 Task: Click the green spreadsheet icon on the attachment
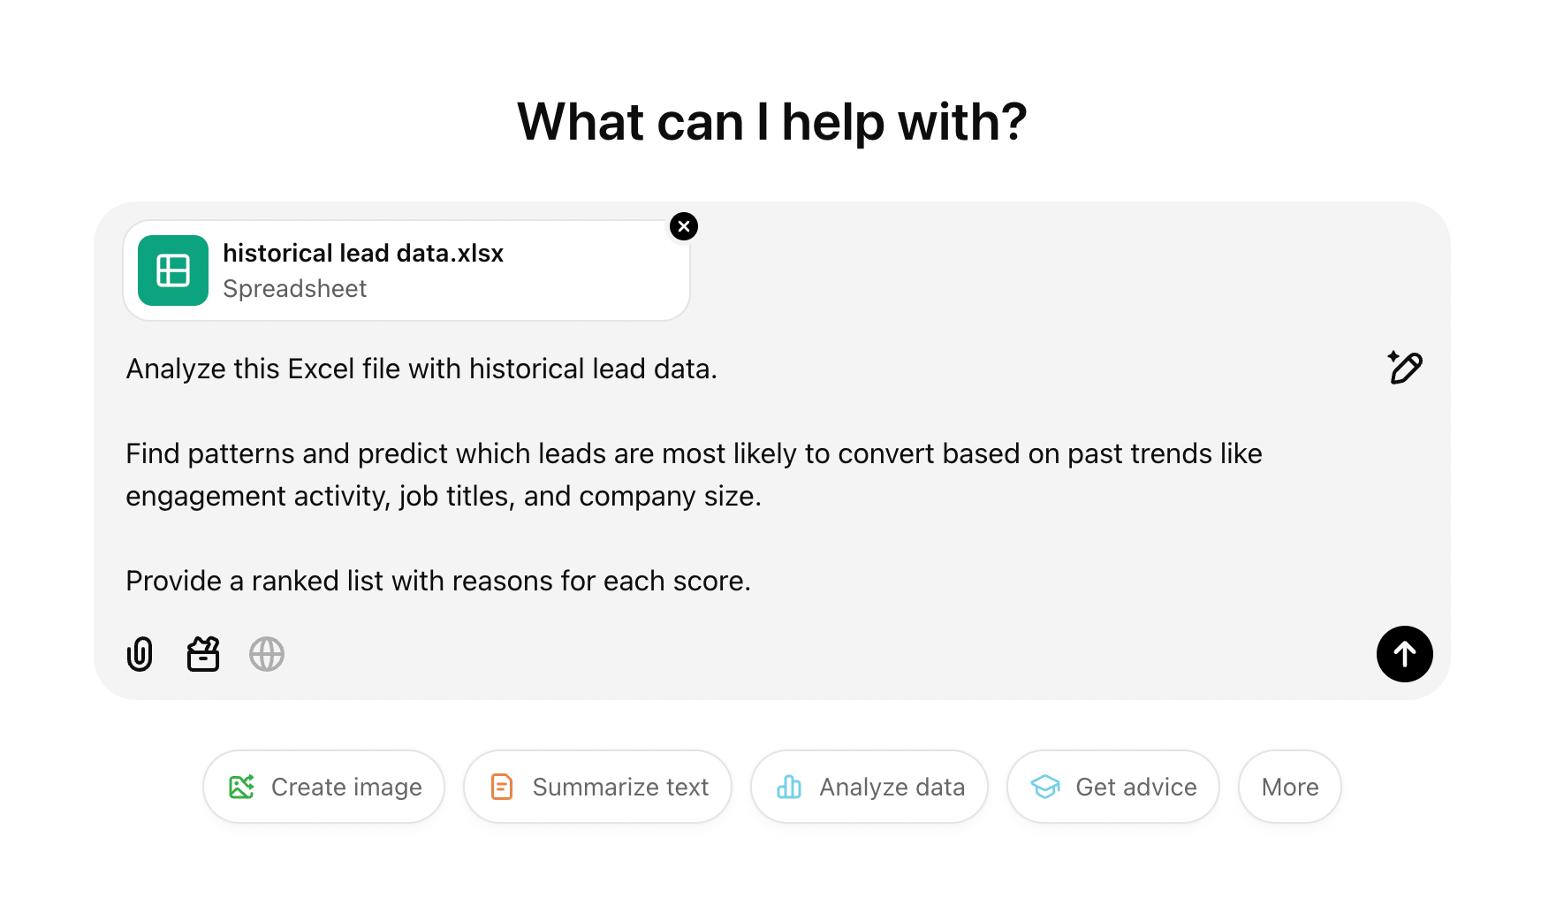click(x=173, y=270)
